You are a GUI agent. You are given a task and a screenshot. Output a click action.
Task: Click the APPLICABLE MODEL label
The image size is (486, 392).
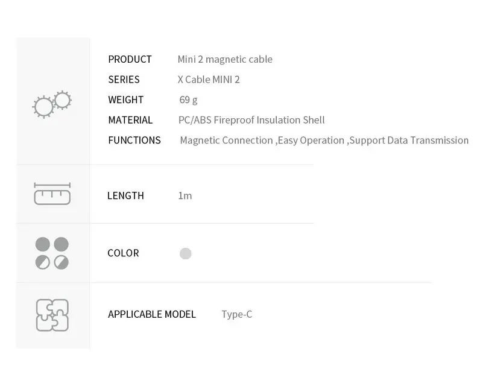[152, 314]
